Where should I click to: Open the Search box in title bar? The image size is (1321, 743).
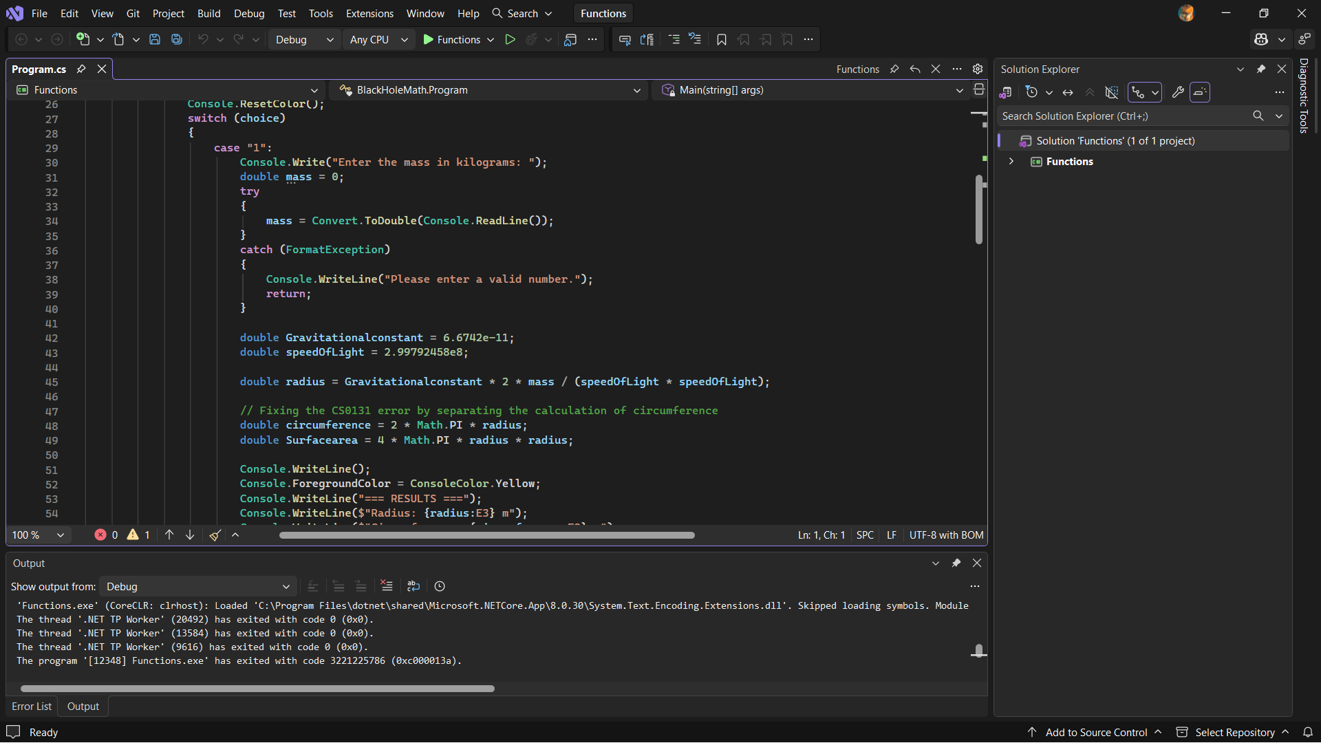click(x=522, y=13)
